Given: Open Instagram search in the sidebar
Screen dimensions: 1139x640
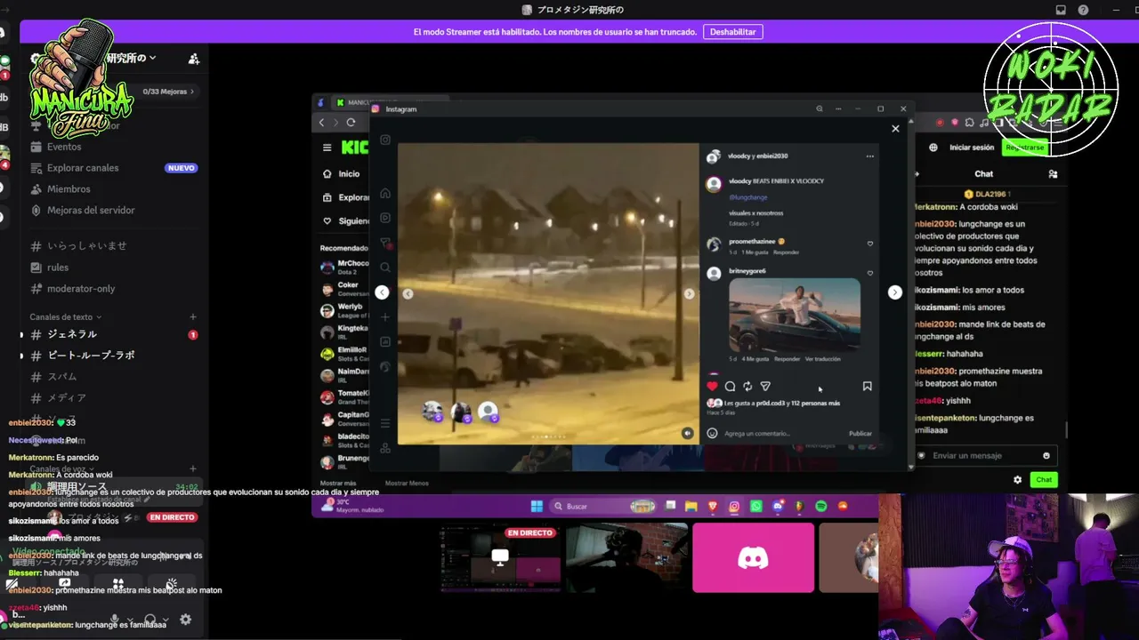Looking at the screenshot, I should click(385, 268).
